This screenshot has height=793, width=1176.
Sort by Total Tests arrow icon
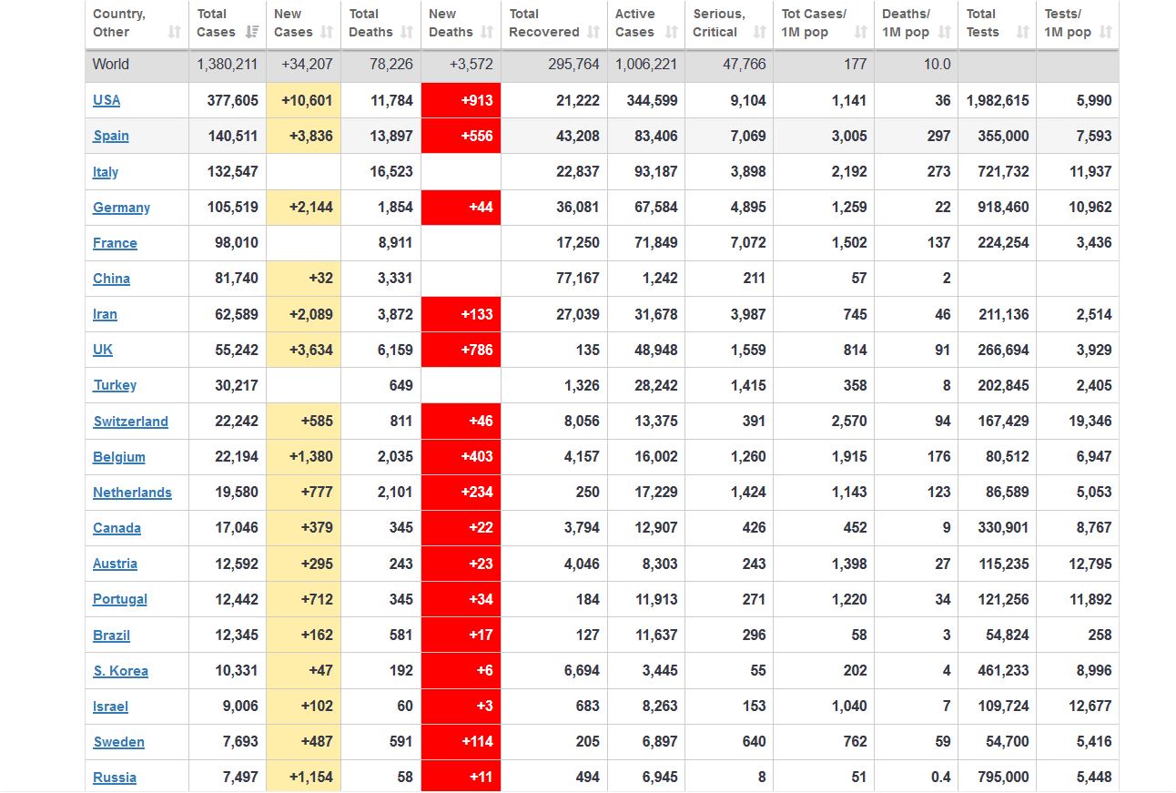click(x=1022, y=33)
